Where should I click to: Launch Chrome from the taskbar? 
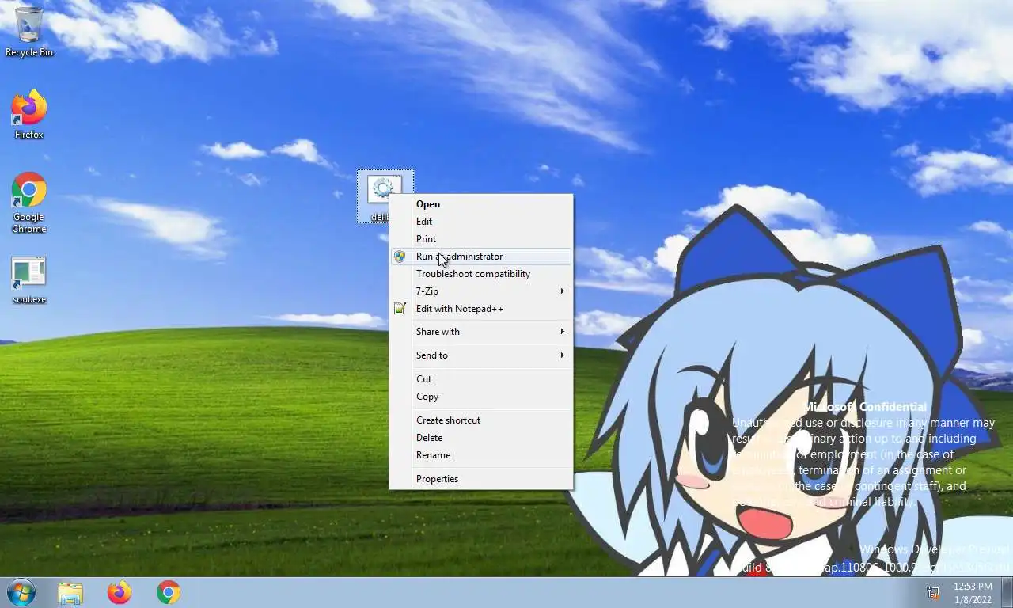169,592
